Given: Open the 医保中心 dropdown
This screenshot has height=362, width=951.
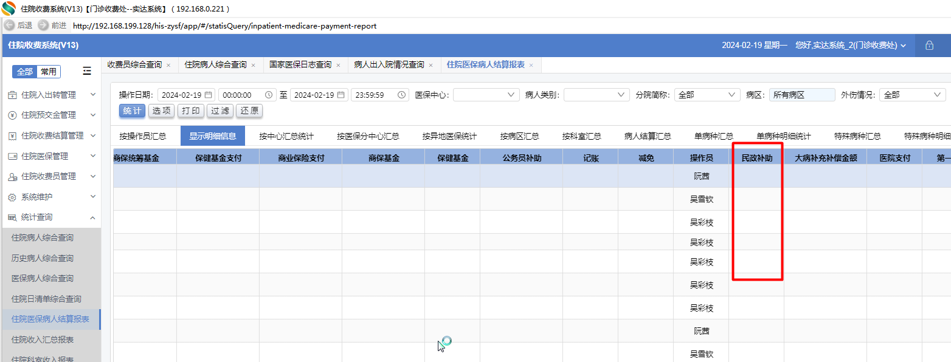Looking at the screenshot, I should pyautogui.click(x=486, y=95).
